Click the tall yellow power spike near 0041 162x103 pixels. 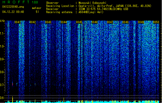(13, 99)
